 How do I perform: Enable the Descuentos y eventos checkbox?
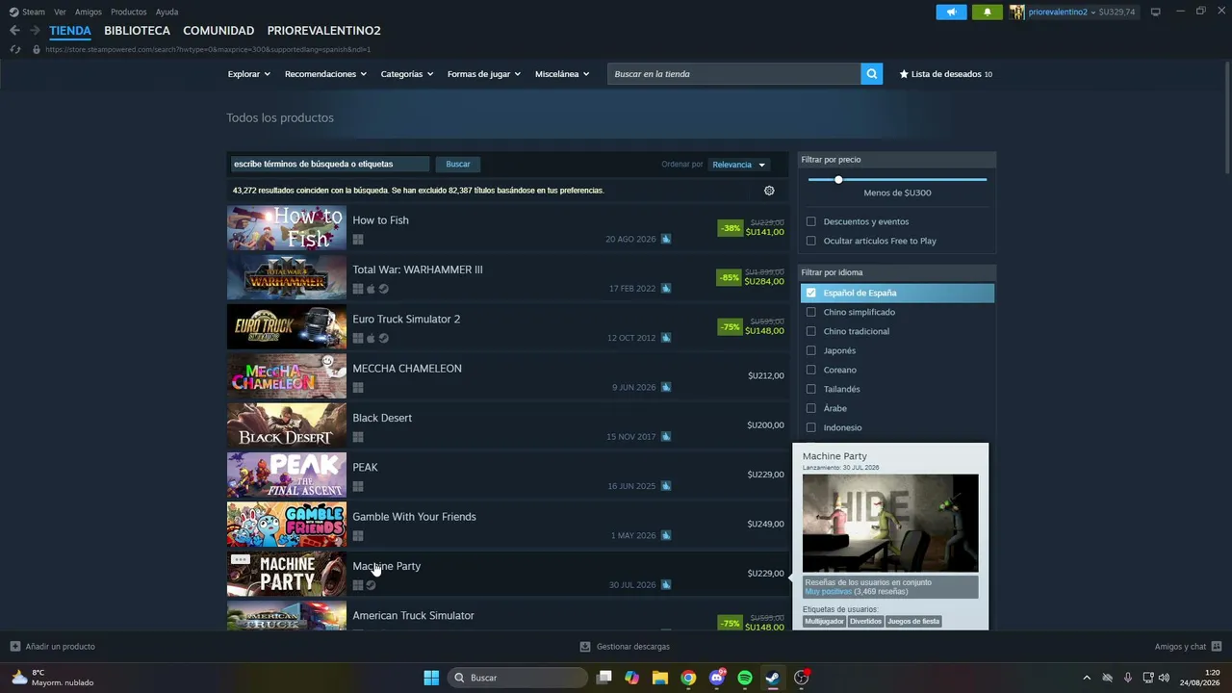[811, 221]
